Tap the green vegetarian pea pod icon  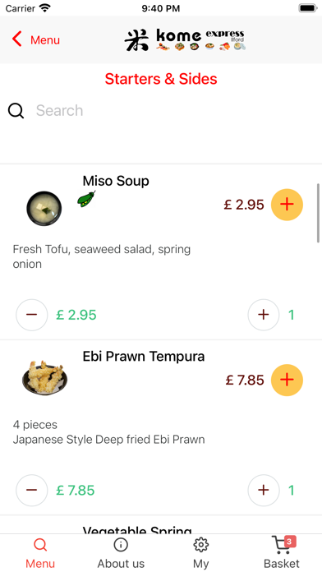click(86, 199)
